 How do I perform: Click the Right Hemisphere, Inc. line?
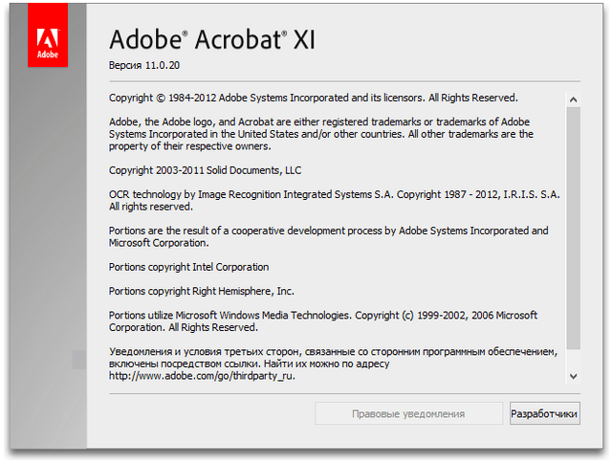201,291
